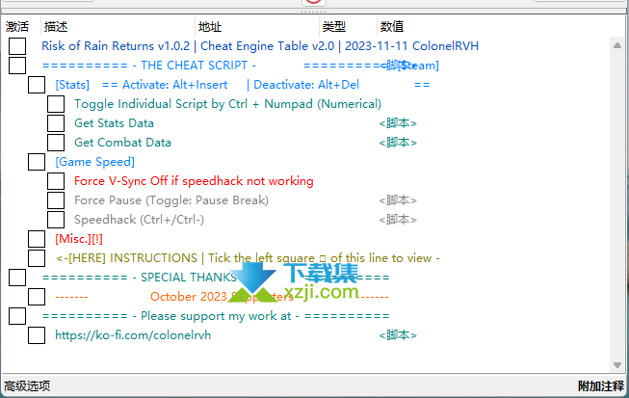Check the SPECIAL THANKS row box

click(17, 278)
